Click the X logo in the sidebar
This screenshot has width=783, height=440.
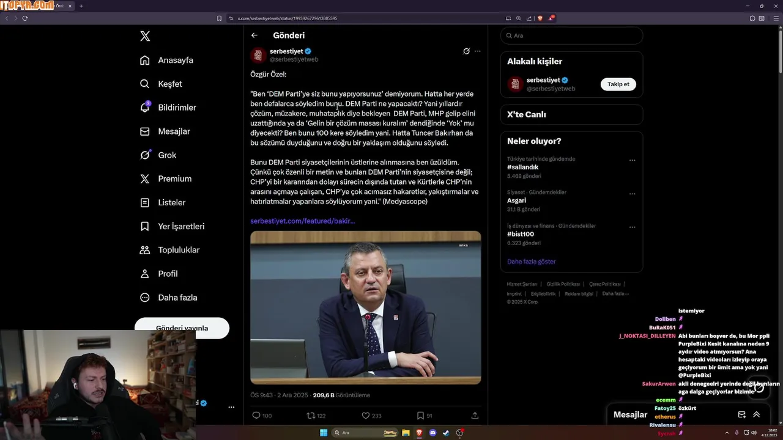point(145,36)
